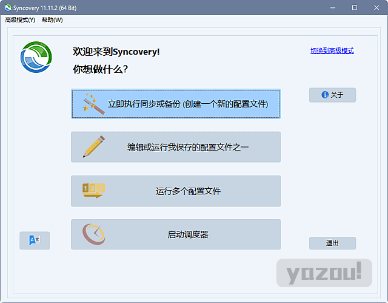Click the 退出 exit button
Screen dimensions: 388x303
[333, 243]
